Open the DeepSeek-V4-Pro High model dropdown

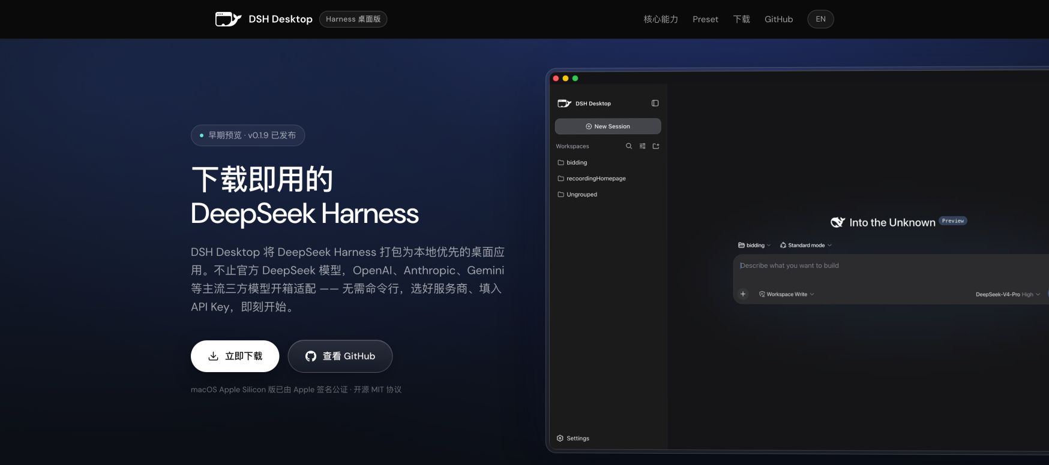pyautogui.click(x=1008, y=294)
